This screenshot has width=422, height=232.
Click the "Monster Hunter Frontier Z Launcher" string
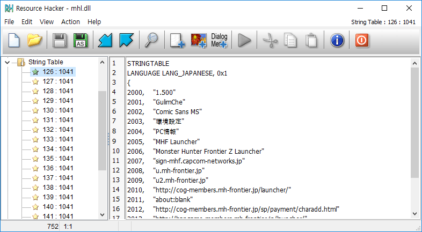(x=208, y=152)
